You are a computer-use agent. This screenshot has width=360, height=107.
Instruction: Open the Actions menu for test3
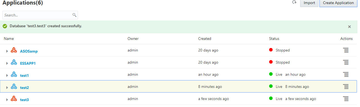346,99
